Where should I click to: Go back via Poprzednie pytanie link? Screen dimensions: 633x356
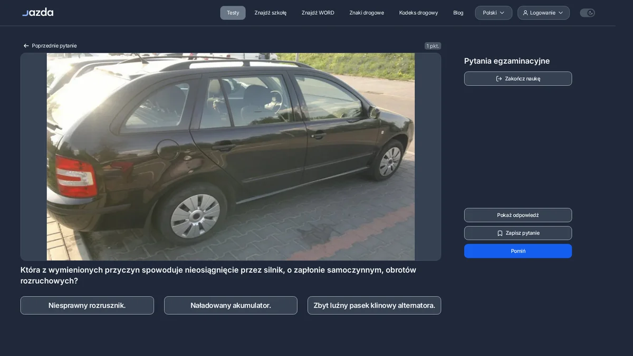click(50, 46)
